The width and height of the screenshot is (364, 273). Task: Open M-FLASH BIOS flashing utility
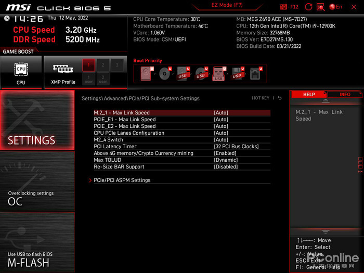coord(37,242)
